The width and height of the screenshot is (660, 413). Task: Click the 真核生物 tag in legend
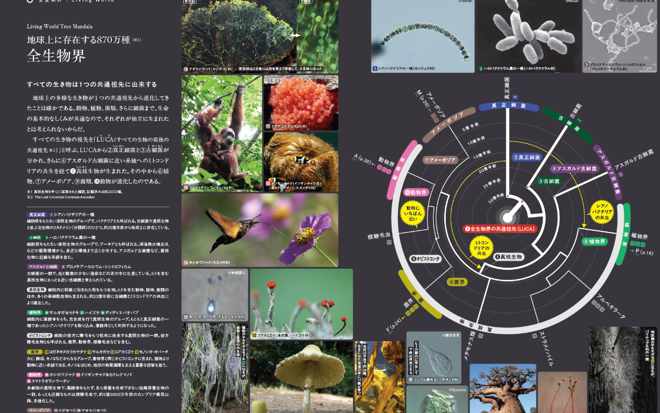tap(36, 290)
